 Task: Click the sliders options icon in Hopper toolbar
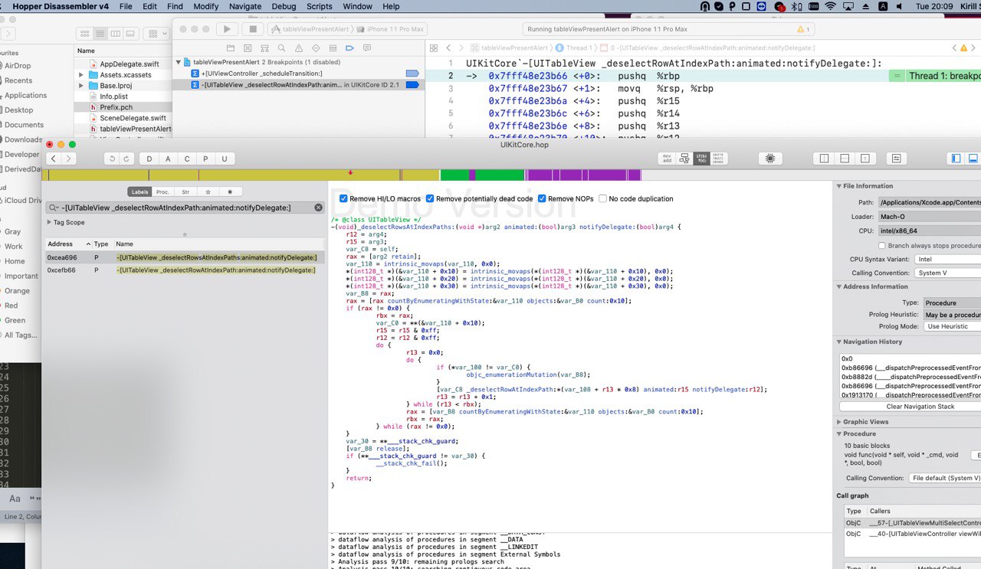coord(896,159)
